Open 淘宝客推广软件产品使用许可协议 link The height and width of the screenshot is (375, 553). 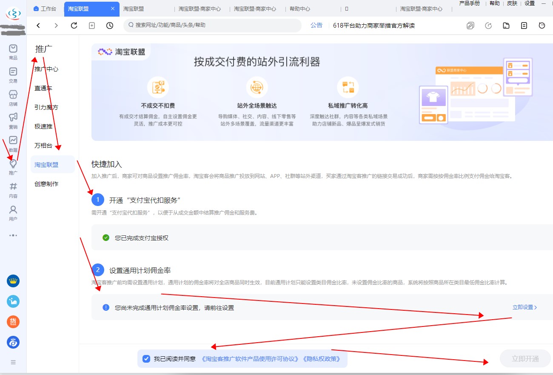point(251,359)
